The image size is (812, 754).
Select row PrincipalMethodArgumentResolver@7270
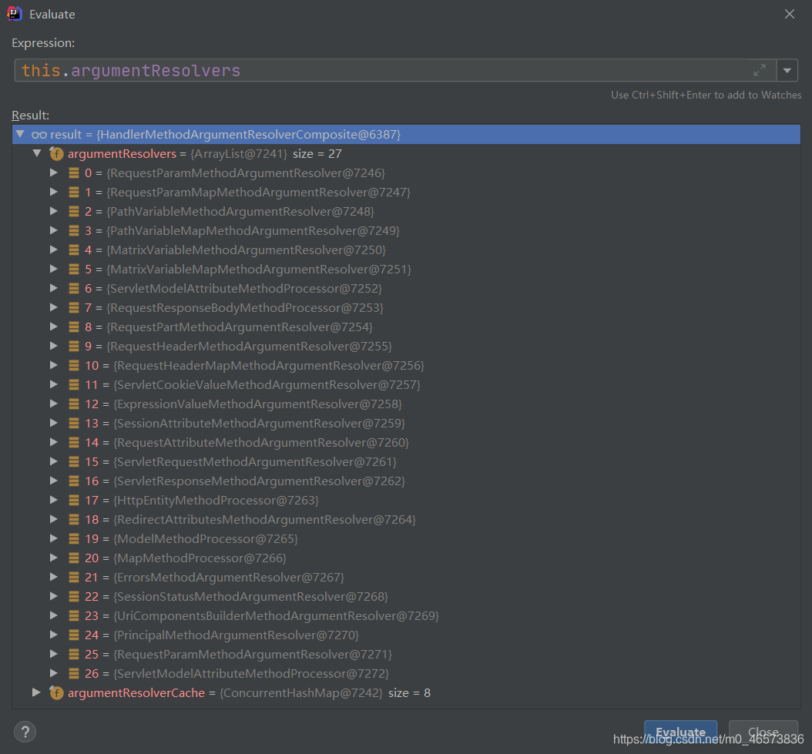tap(406, 635)
